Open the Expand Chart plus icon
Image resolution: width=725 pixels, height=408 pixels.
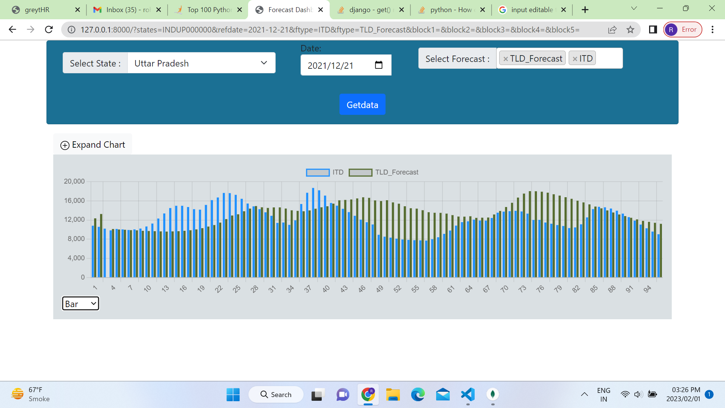(x=64, y=145)
